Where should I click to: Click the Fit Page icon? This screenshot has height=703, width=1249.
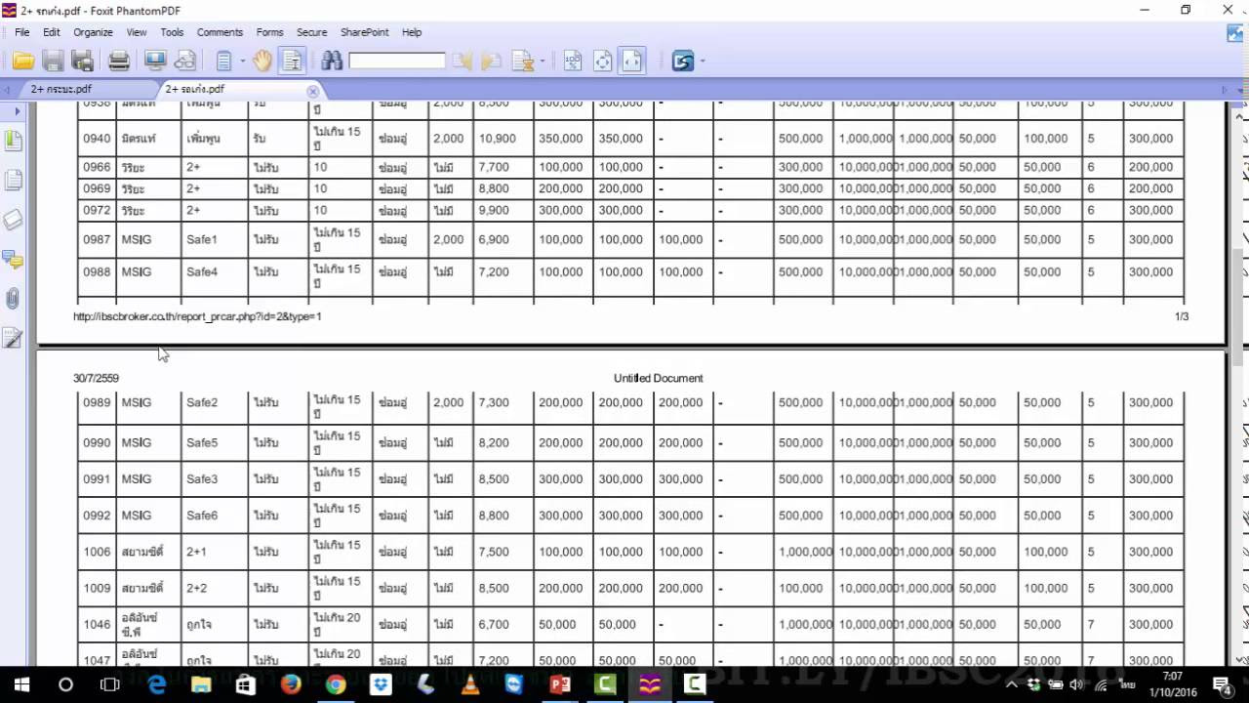(x=603, y=62)
